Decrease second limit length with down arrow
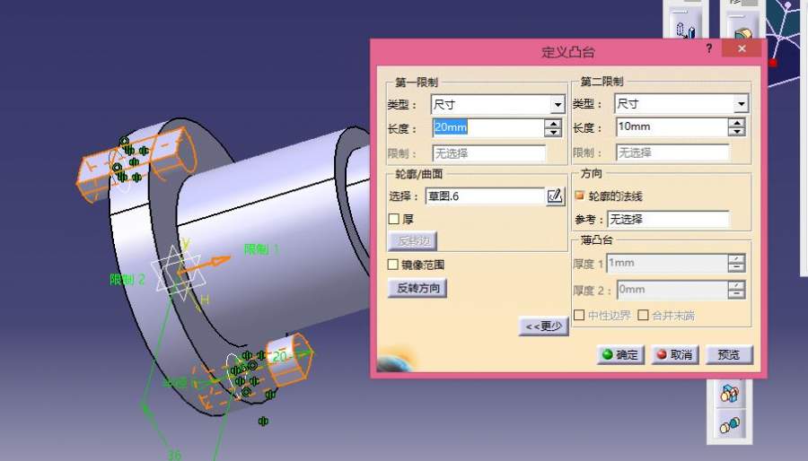808x461 pixels. pyautogui.click(x=737, y=131)
